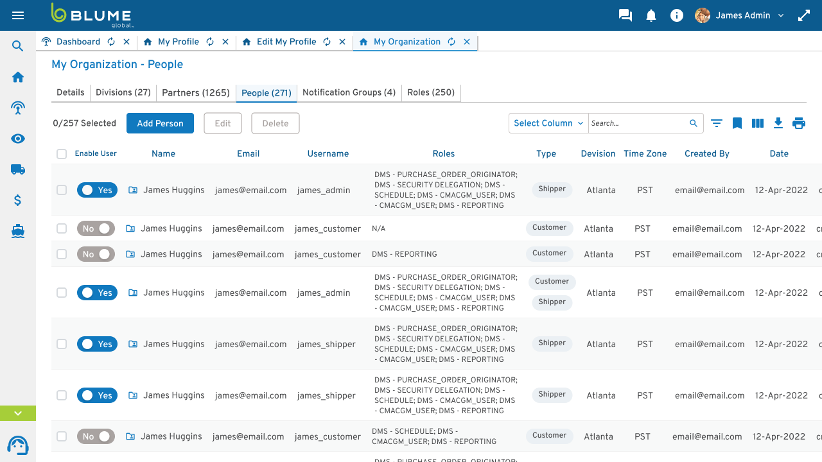Open the chat messages icon
This screenshot has width=822, height=462.
625,15
